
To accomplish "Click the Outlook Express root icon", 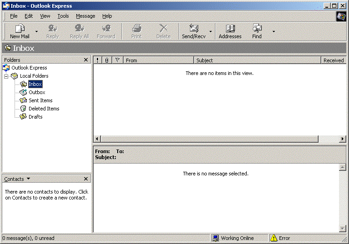I will (x=6, y=68).
